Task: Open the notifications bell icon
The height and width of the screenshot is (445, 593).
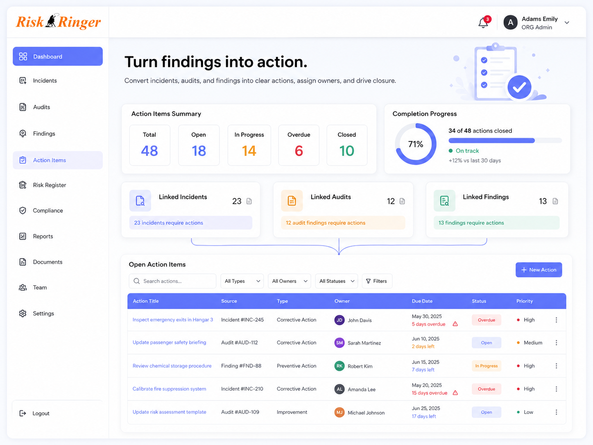Action: 483,23
